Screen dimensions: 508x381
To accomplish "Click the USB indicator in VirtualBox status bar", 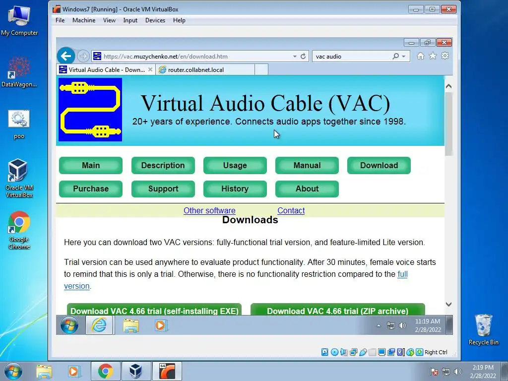I will point(363,352).
